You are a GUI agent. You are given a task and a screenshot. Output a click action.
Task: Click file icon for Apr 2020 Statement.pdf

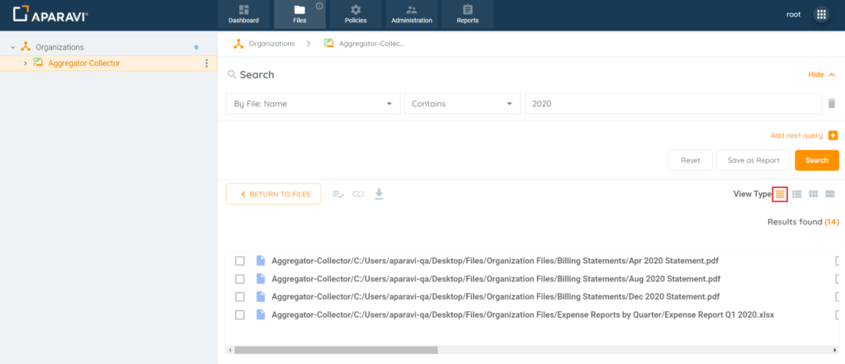[x=261, y=261]
